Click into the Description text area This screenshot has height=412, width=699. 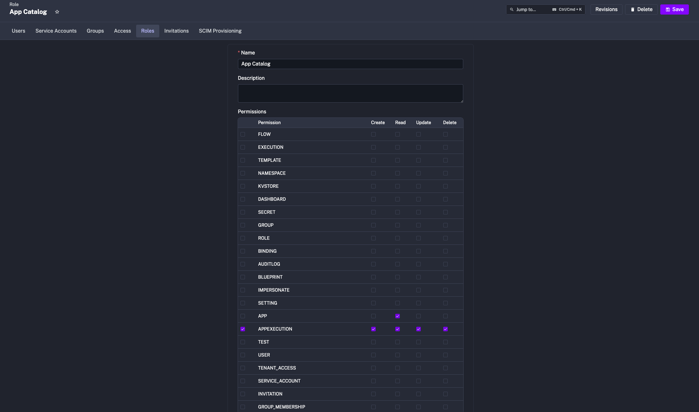(x=350, y=93)
